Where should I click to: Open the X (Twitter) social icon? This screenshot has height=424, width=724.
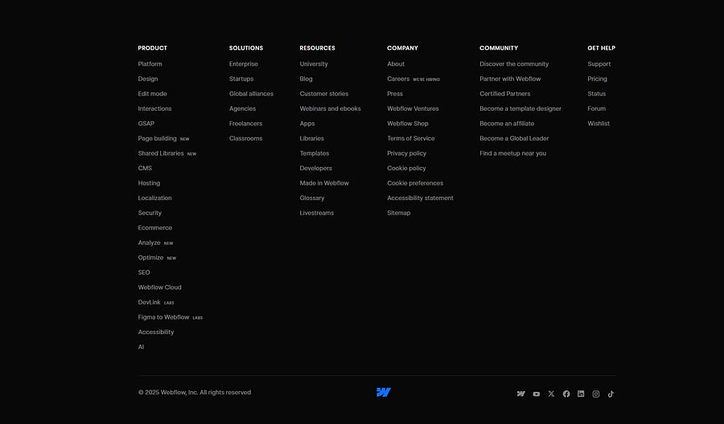pos(551,393)
